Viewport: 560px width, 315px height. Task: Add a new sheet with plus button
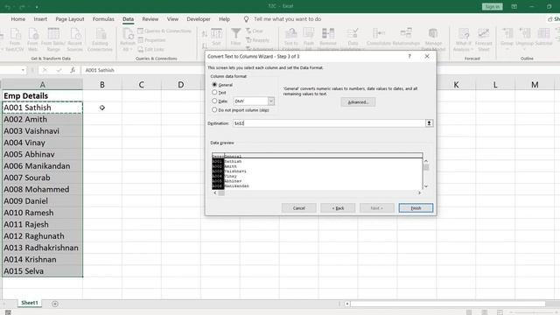pyautogui.click(x=55, y=304)
